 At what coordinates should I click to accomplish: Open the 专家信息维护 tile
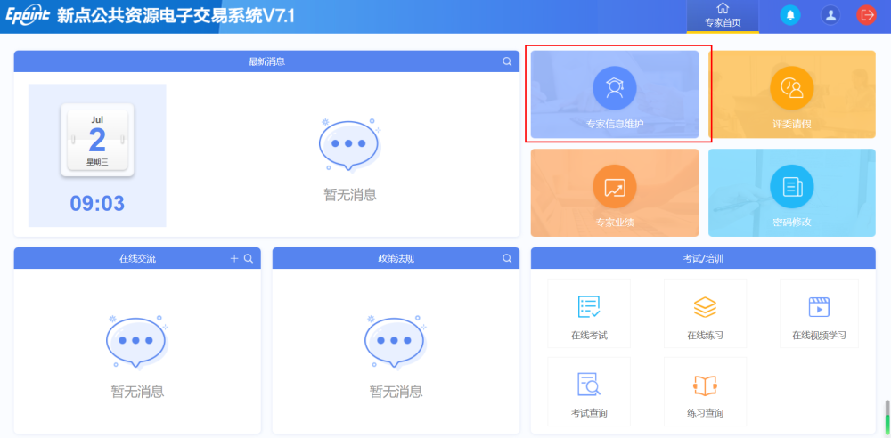tap(615, 95)
